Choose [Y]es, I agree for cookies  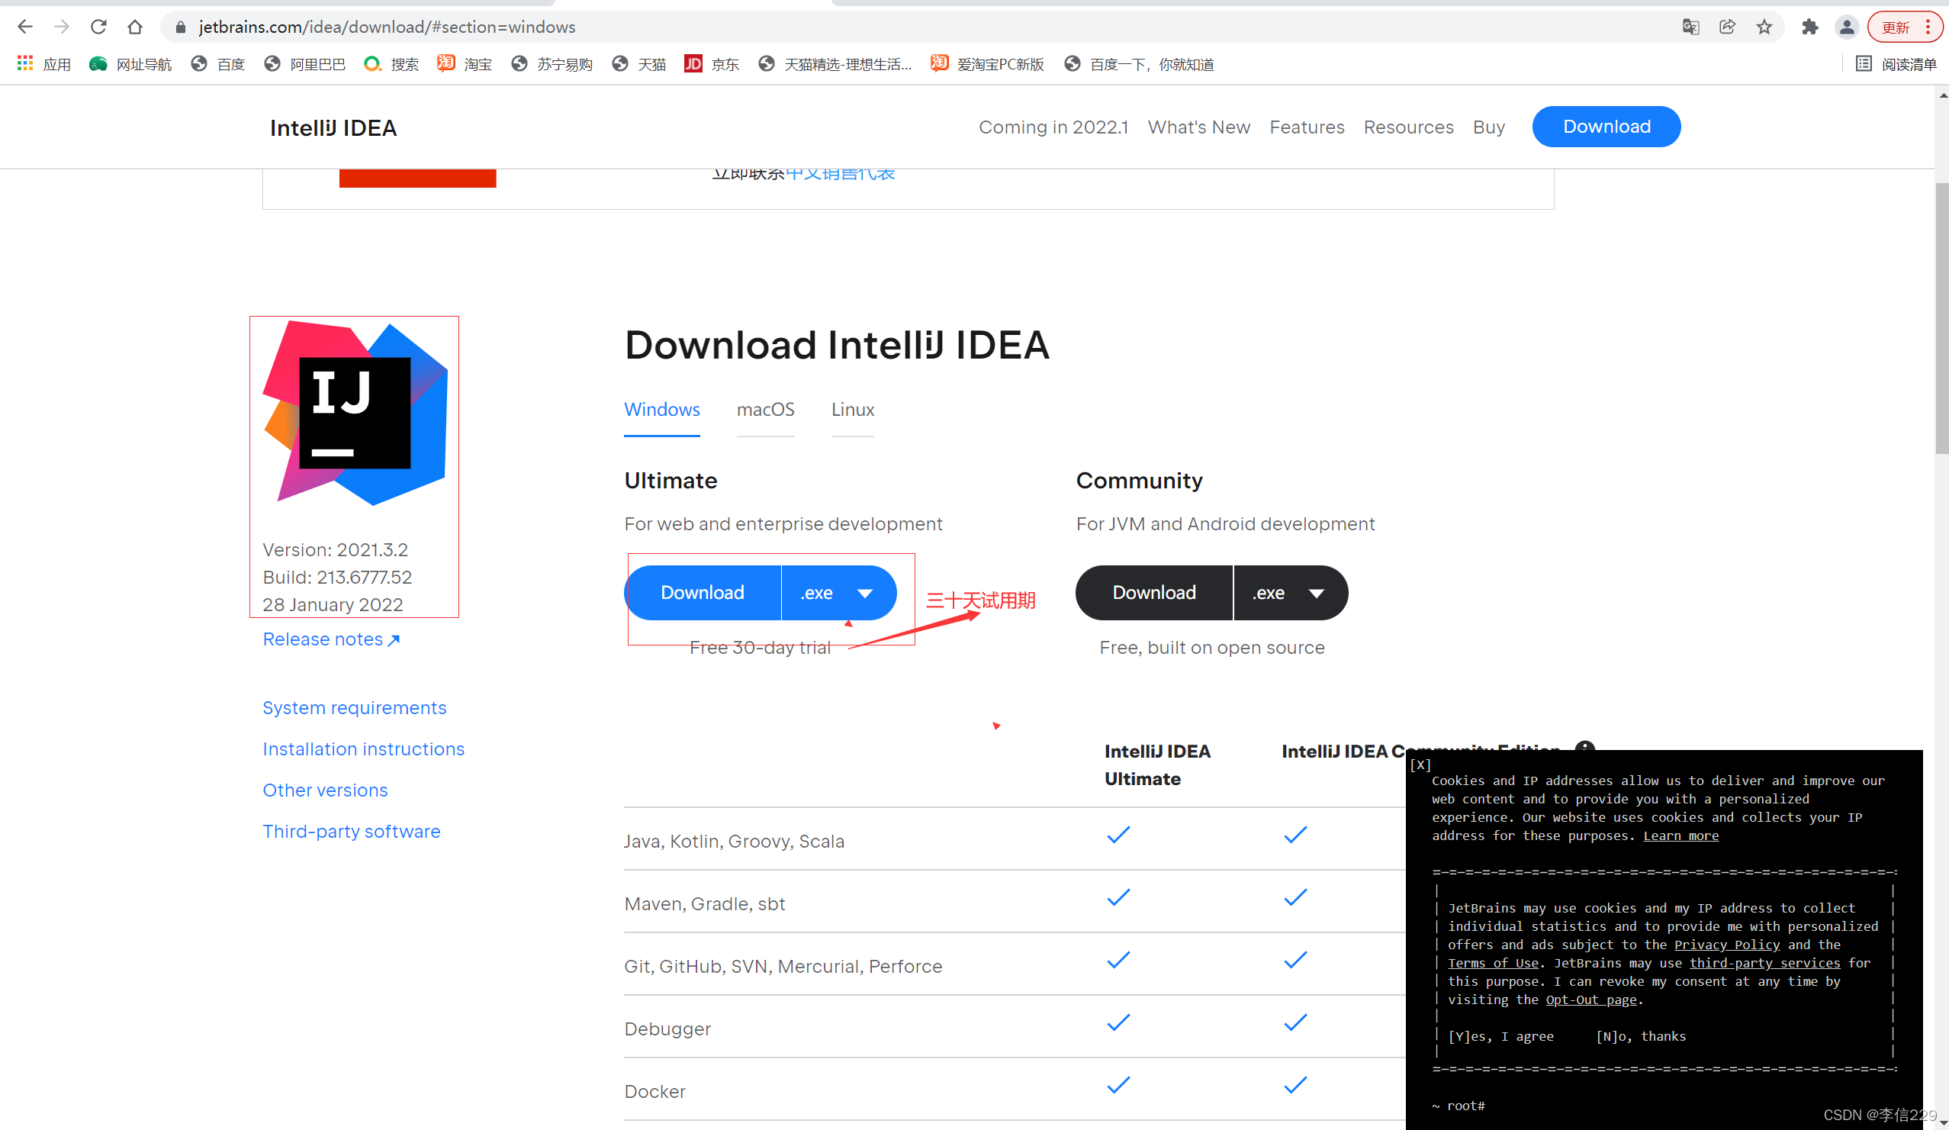click(x=1500, y=1036)
